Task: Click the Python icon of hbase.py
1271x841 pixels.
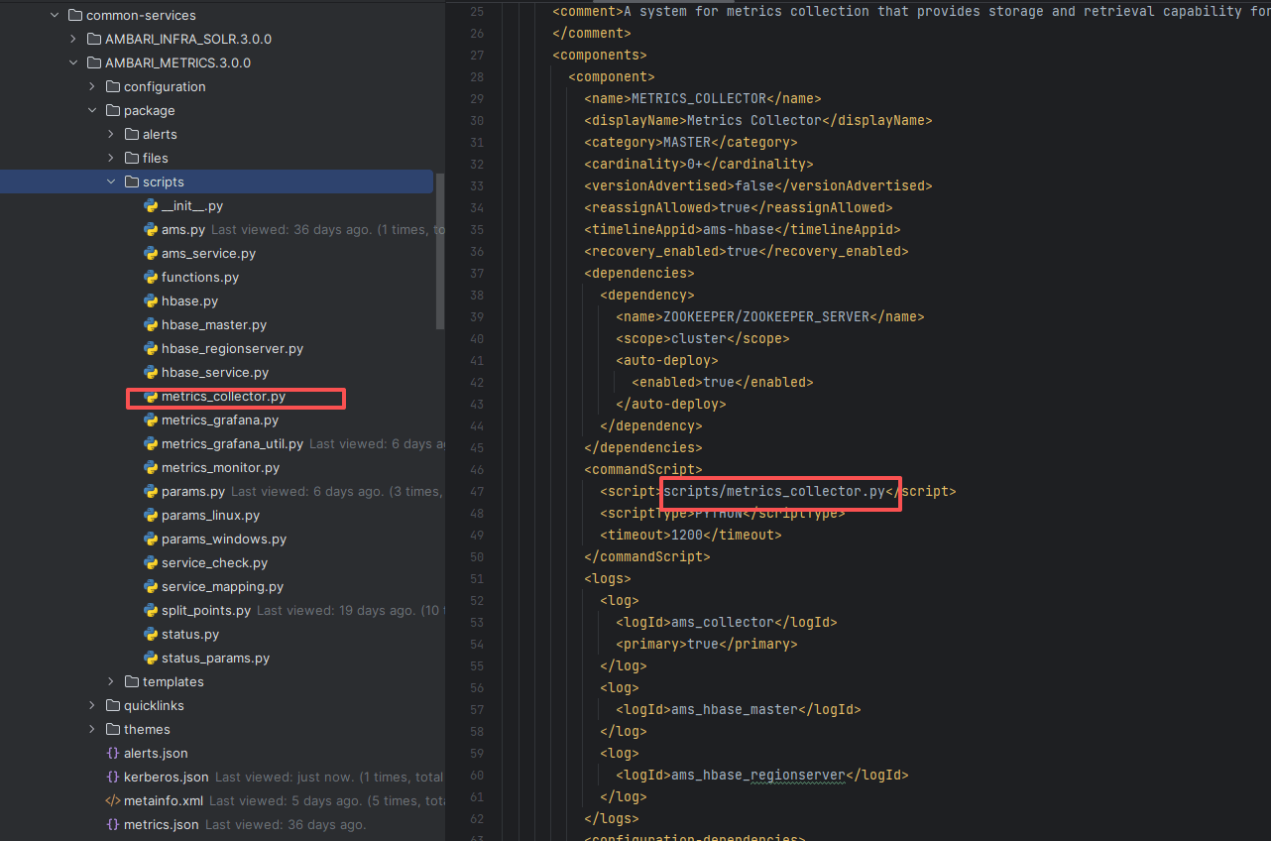Action: point(151,301)
